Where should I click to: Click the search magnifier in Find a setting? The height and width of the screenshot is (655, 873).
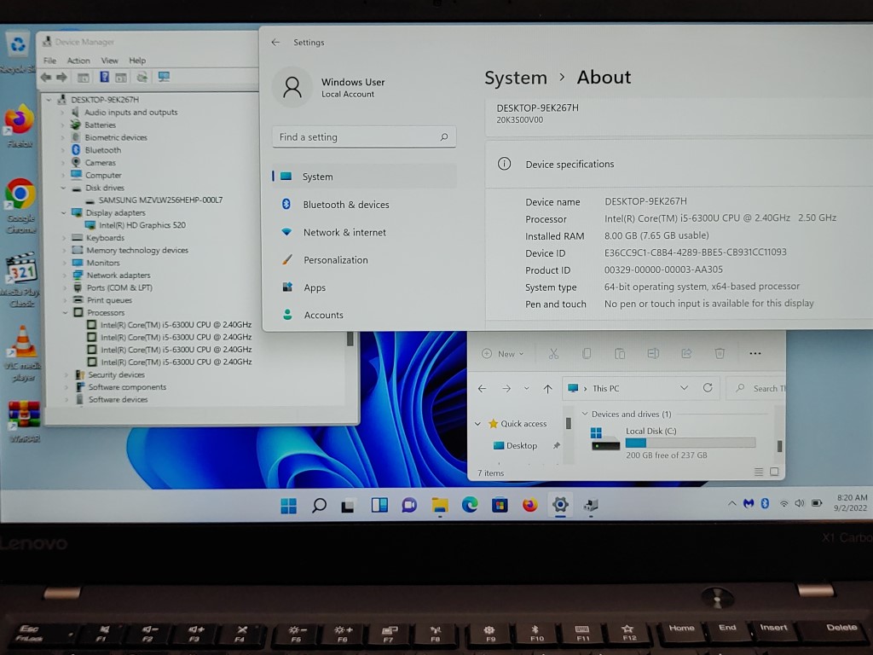(443, 137)
